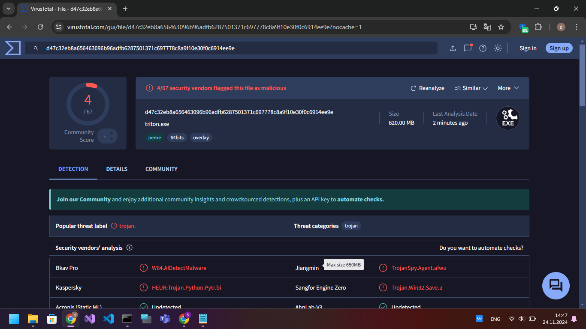The width and height of the screenshot is (586, 329).
Task: Click the overlay tag
Action: coord(201,138)
